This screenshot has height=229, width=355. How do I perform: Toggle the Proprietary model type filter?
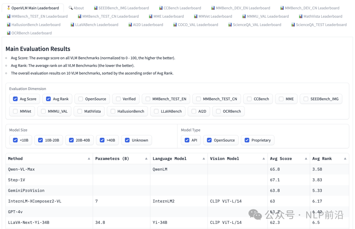point(247,140)
